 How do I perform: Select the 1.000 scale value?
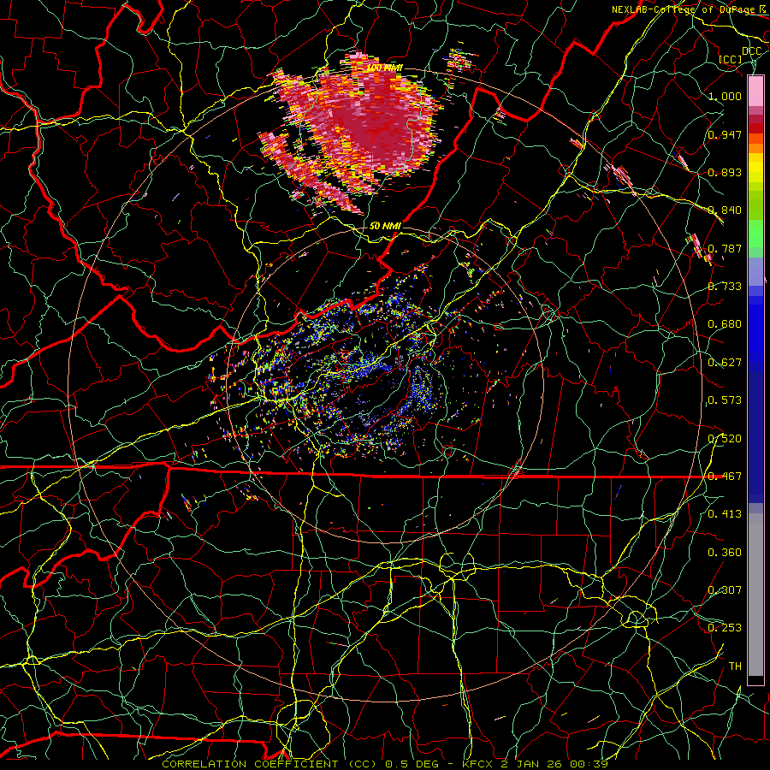(725, 96)
